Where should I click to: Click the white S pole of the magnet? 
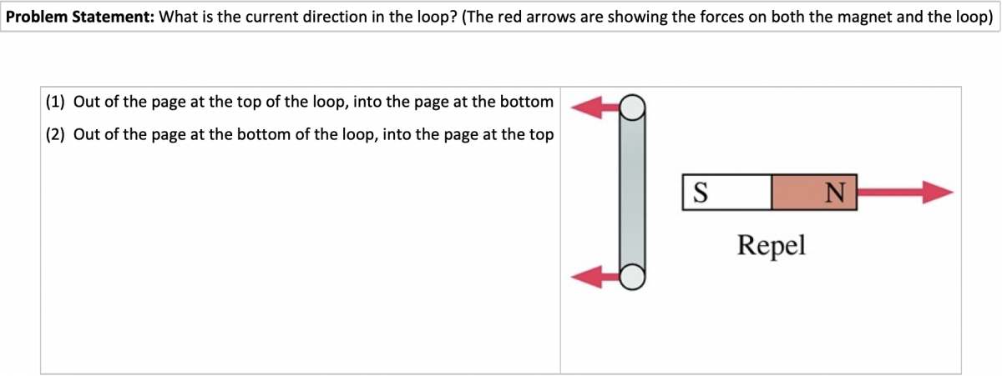[x=726, y=192]
